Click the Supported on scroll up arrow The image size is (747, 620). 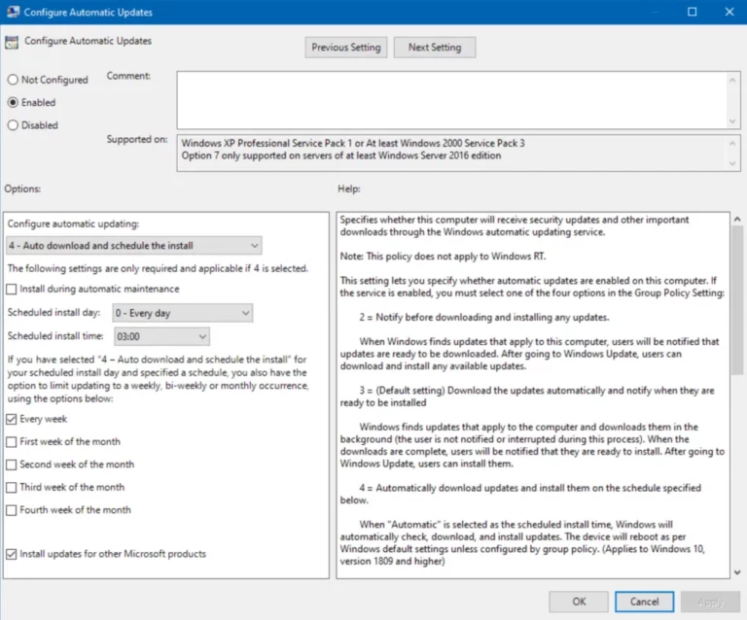(732, 143)
